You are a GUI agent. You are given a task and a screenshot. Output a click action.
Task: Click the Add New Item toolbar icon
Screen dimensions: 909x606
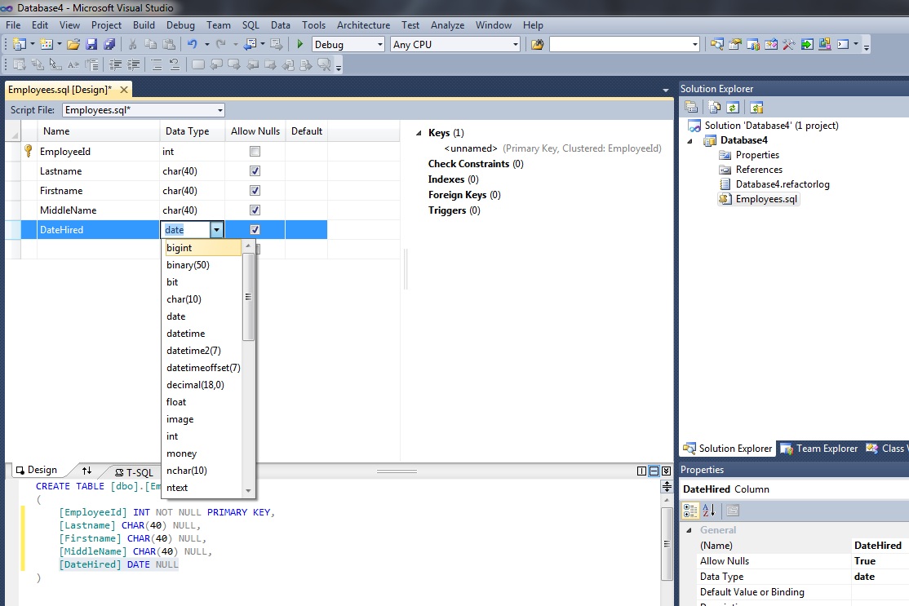(47, 44)
